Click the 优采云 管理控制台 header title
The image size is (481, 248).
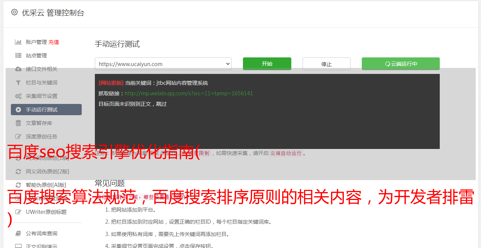53,13
